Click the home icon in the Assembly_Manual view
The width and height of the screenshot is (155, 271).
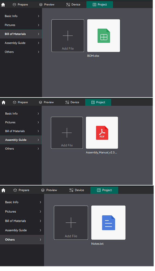(4, 102)
